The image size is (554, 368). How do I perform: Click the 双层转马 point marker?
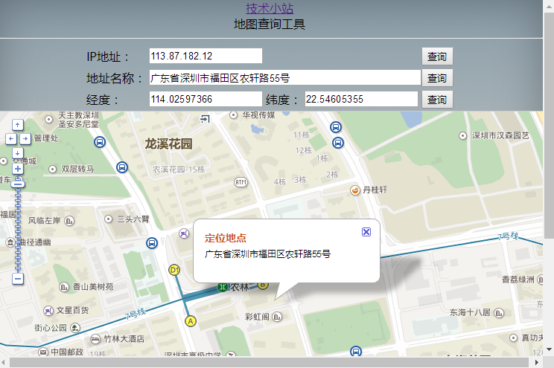(52, 170)
